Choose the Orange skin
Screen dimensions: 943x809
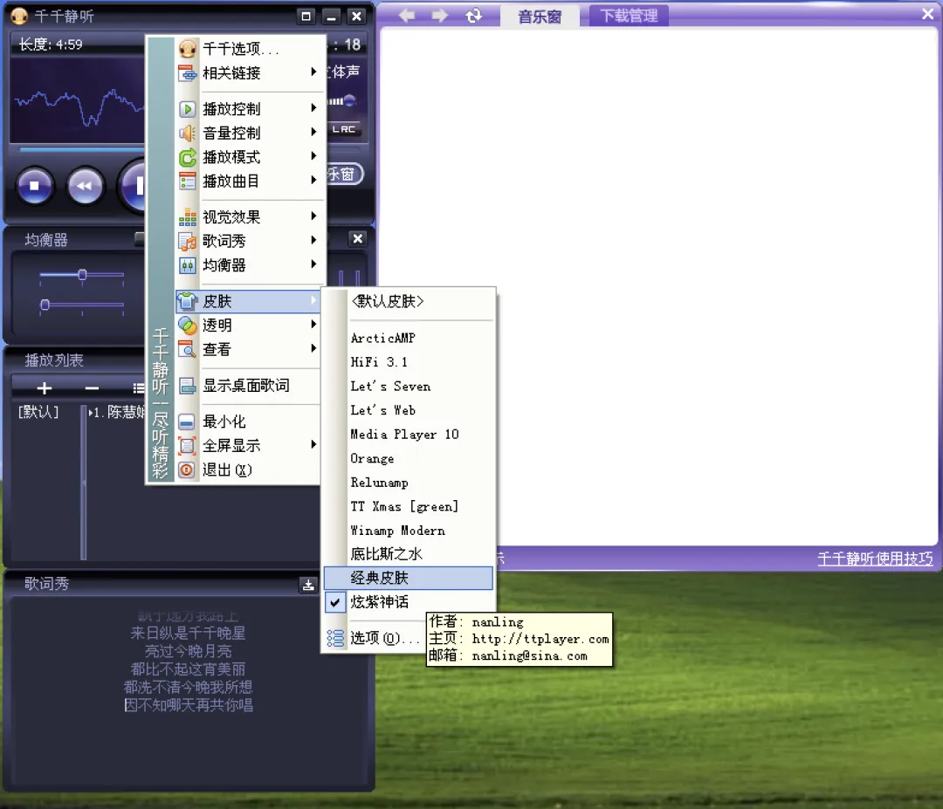pos(409,458)
